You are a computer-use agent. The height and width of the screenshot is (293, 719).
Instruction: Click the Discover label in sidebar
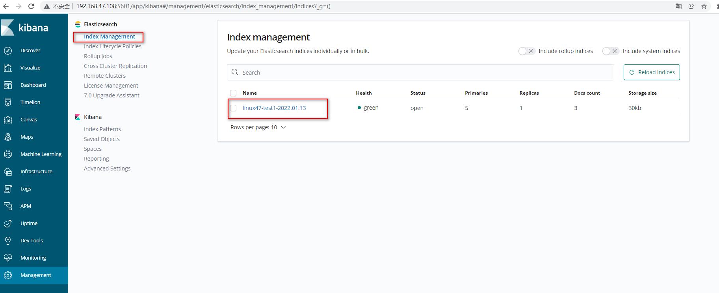point(30,50)
